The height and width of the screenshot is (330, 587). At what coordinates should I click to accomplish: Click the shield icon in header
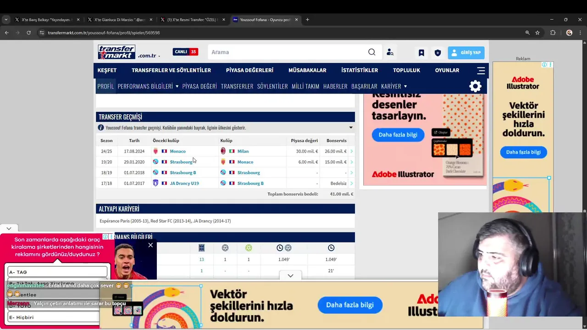click(x=437, y=53)
